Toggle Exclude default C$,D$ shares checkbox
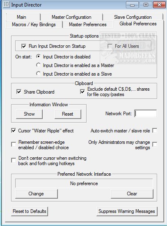The width and height of the screenshot is (167, 226). pyautogui.click(x=82, y=92)
